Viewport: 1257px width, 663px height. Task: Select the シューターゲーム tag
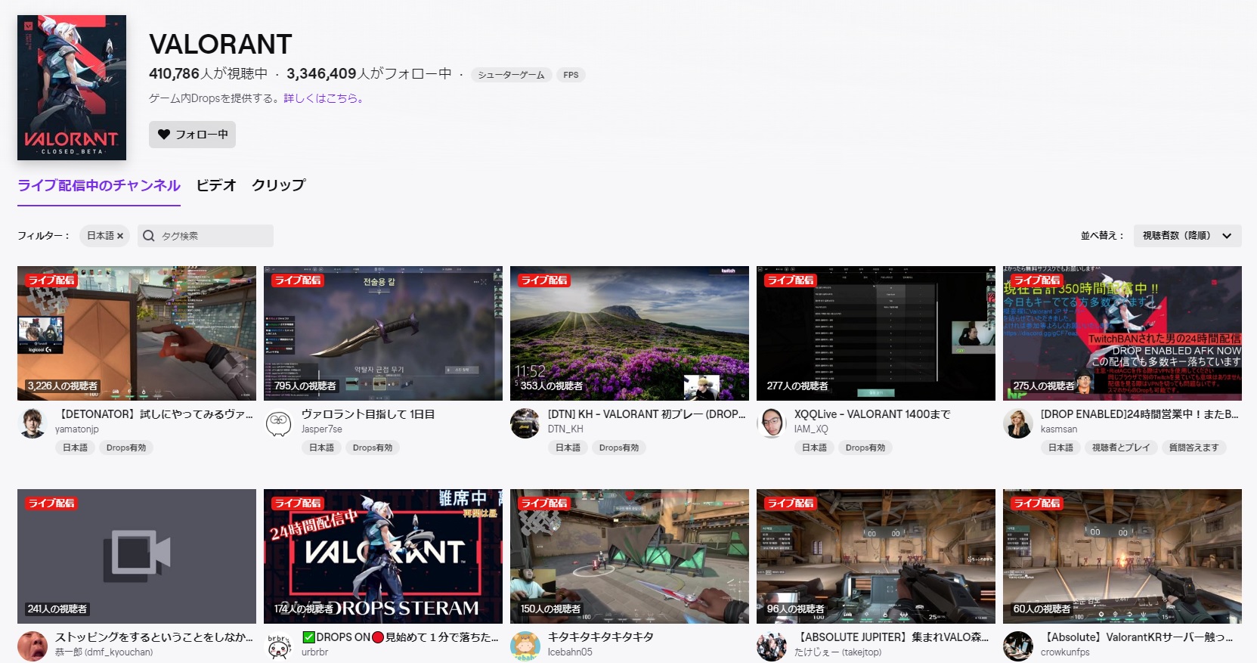pyautogui.click(x=511, y=75)
